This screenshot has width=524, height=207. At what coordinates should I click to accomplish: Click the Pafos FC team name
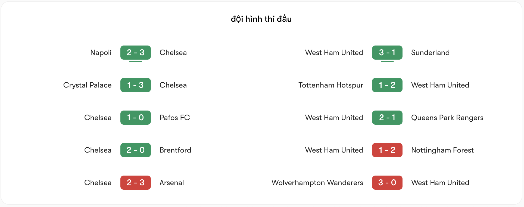pyautogui.click(x=175, y=118)
